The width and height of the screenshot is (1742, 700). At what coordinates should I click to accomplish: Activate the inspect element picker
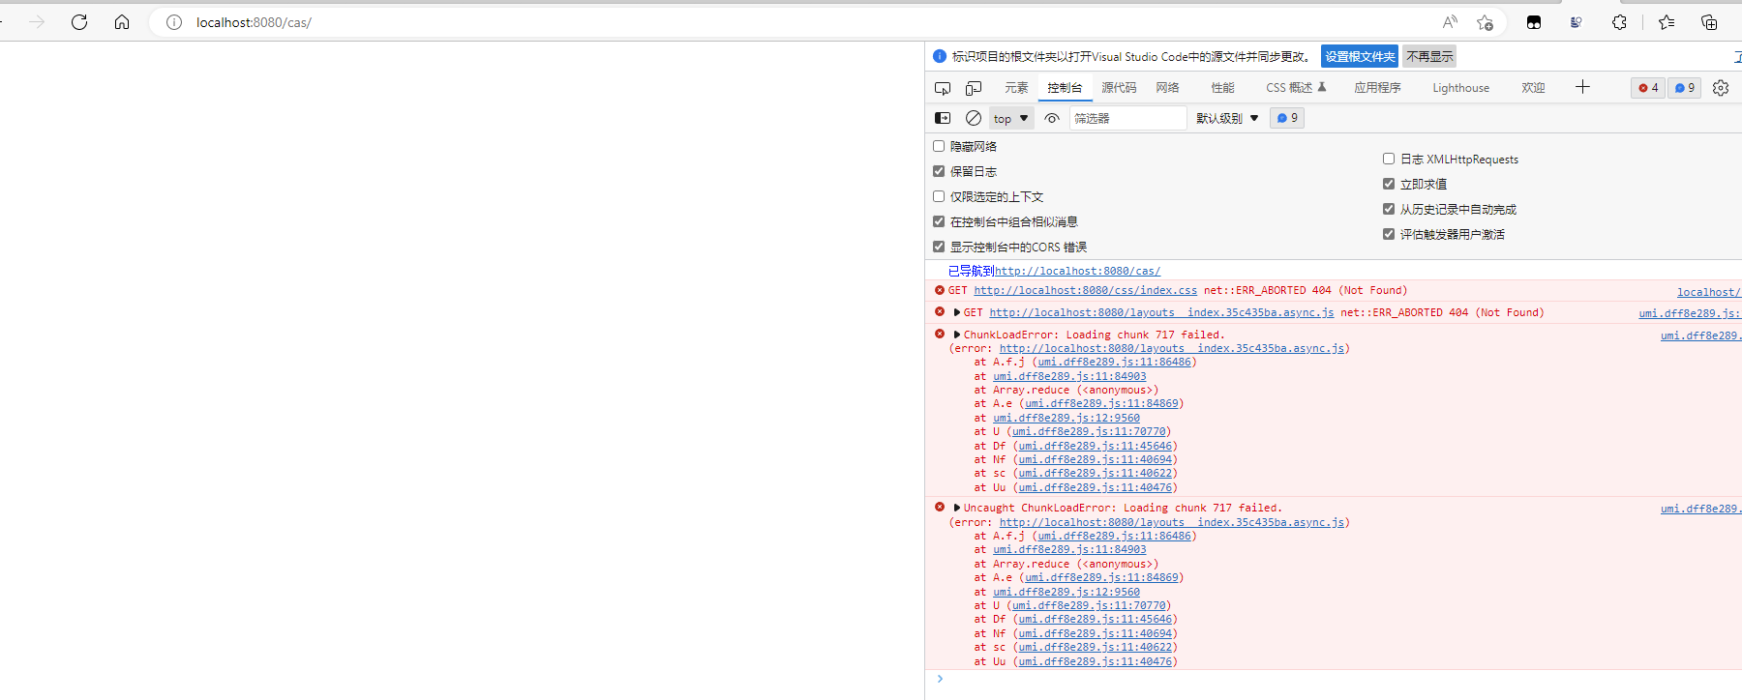coord(943,88)
